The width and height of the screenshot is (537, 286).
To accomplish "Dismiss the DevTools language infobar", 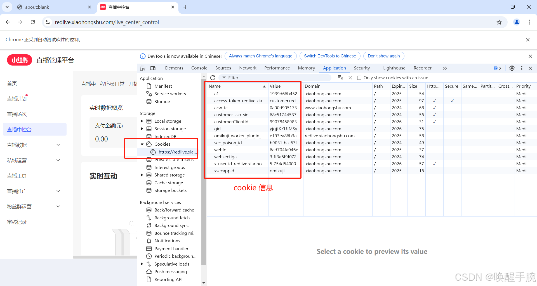I will 530,56.
